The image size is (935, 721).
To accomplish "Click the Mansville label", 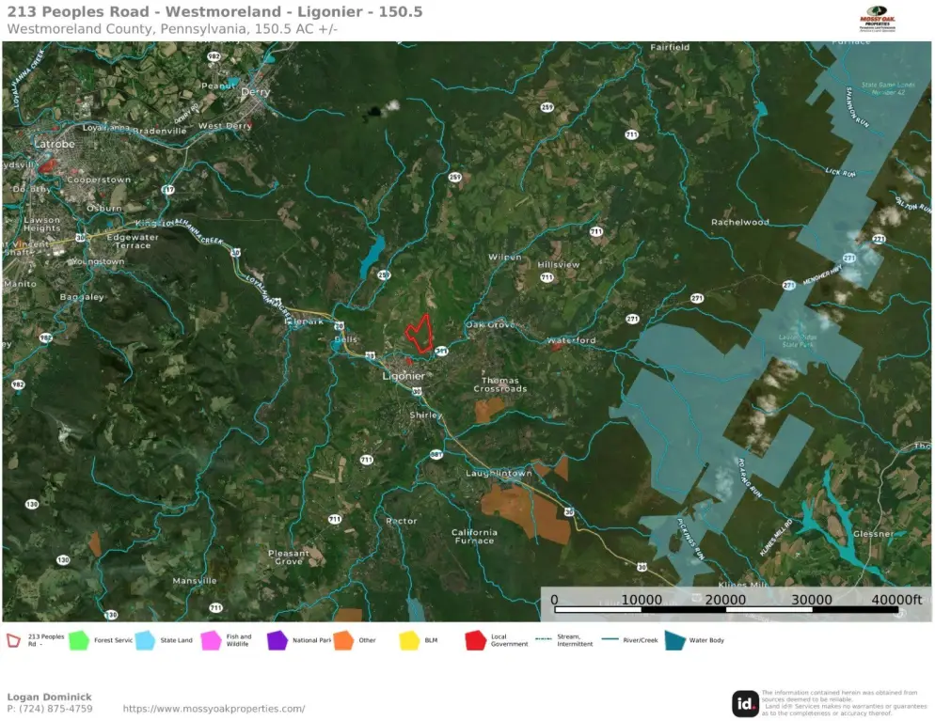I will (195, 581).
